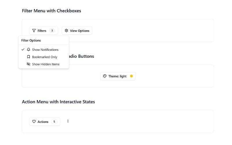The height and width of the screenshot is (145, 232).
Task: Click the funnel icon on Filters button
Action: (34, 31)
